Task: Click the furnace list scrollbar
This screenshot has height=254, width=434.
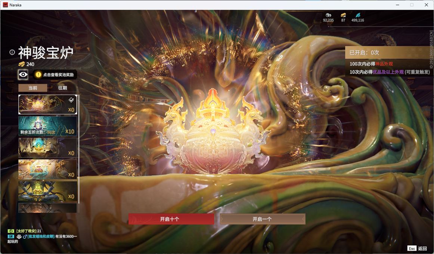Action: click(x=78, y=149)
